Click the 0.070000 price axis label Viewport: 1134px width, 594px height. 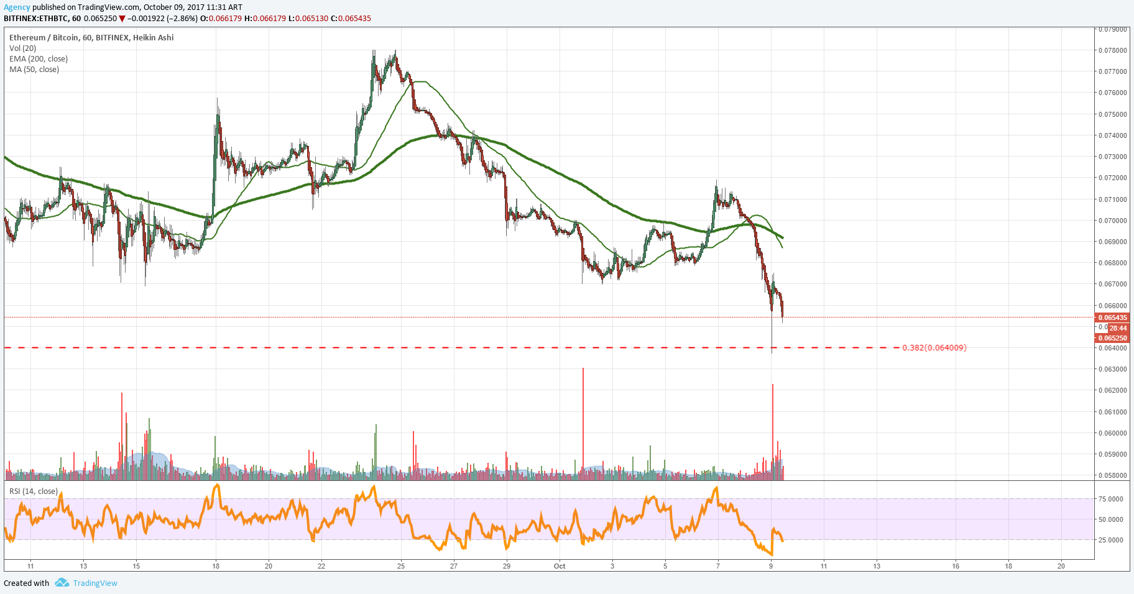coord(1113,221)
